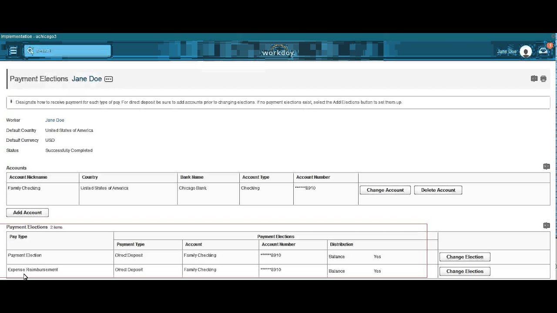
Task: Click United States of America default country
Action: 69,130
